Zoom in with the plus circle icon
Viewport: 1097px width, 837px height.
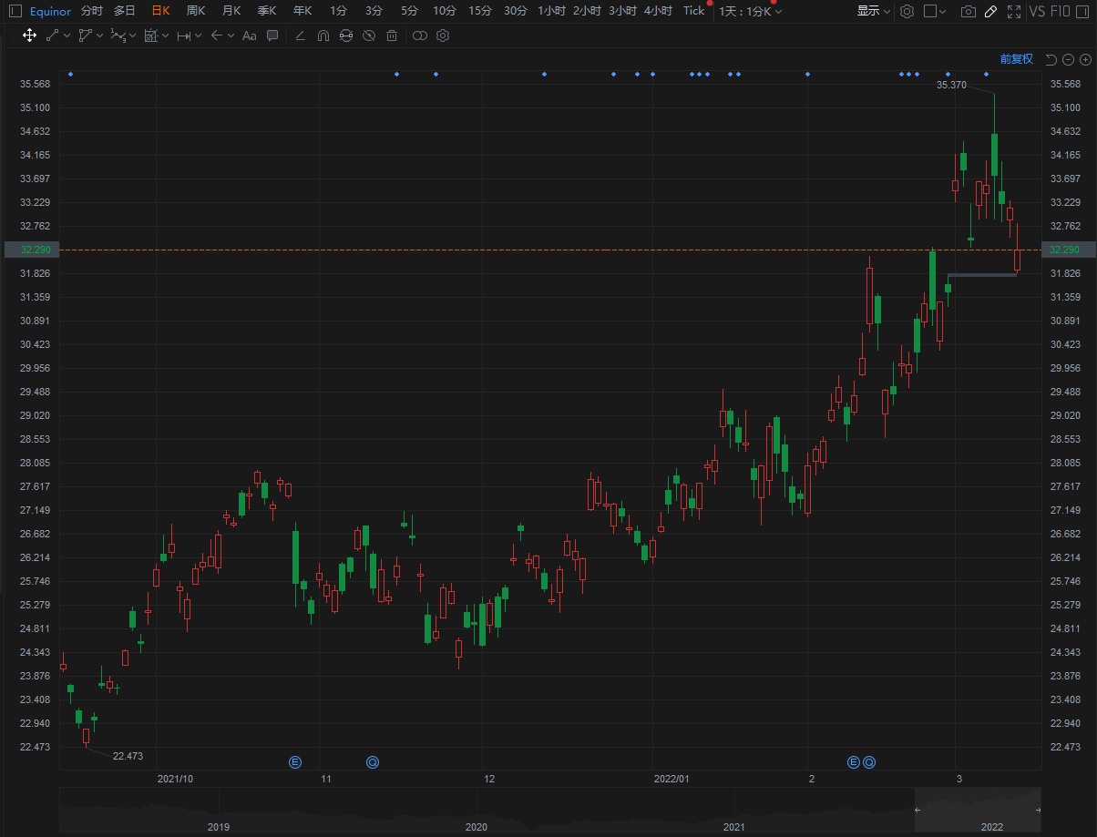tap(1085, 59)
